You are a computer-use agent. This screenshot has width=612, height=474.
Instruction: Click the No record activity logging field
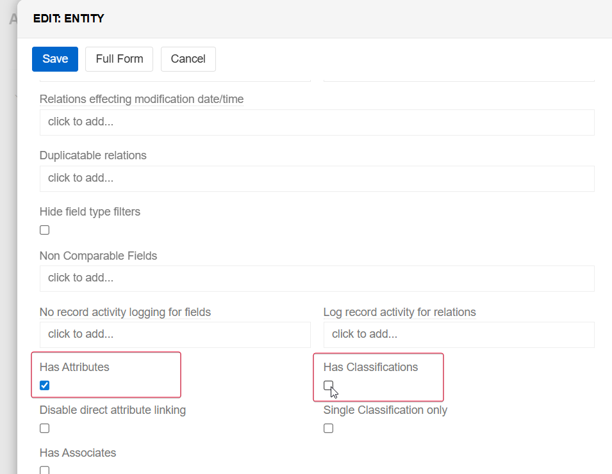pos(174,335)
